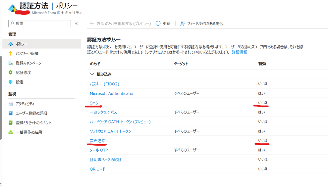Collapse the sidebar with double chevron
328x186 pixels.
point(76,23)
